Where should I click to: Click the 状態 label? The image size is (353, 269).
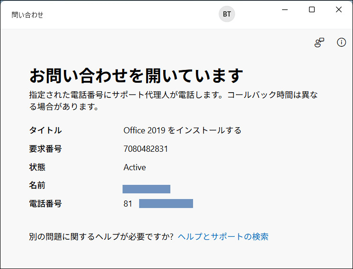[x=37, y=167]
